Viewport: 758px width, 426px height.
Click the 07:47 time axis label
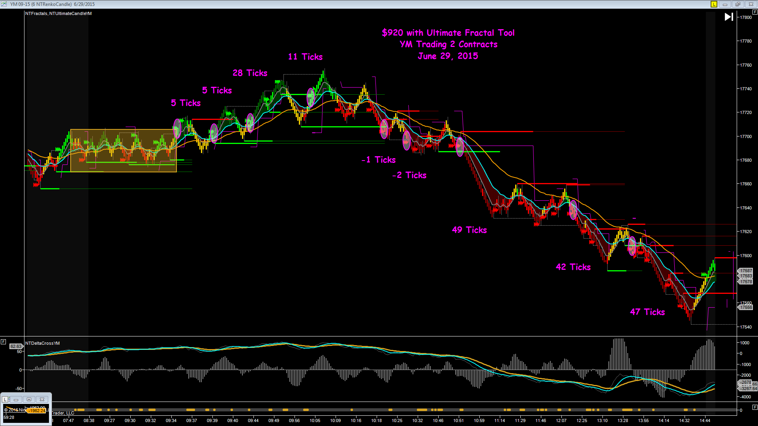pyautogui.click(x=69, y=420)
